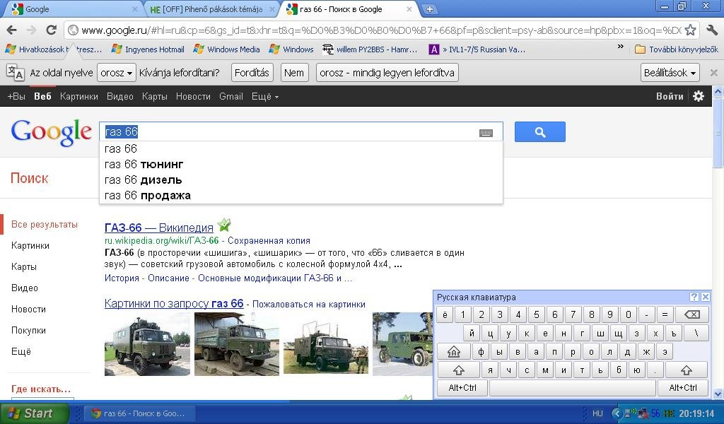Open the Google options gear
724x424 pixels.
[699, 96]
